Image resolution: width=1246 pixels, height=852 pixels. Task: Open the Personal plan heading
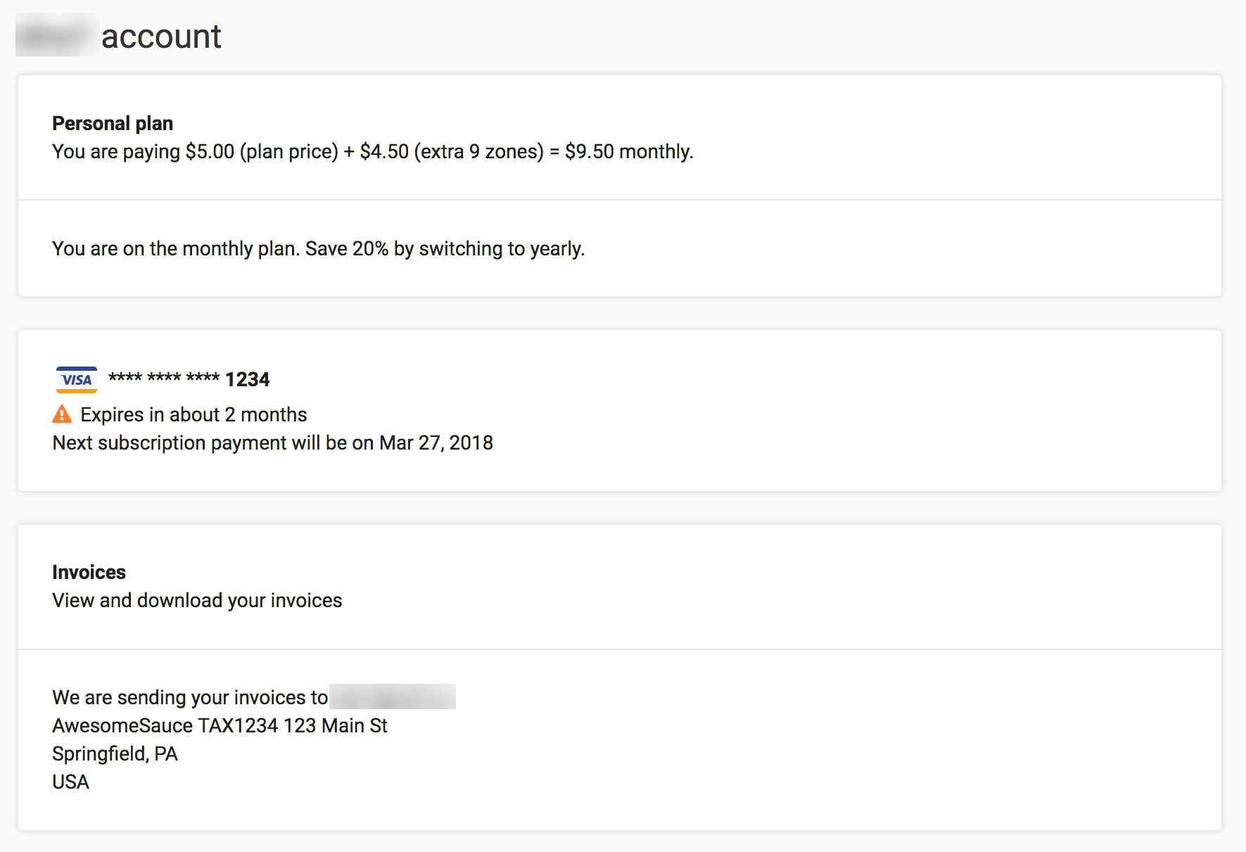pos(113,123)
